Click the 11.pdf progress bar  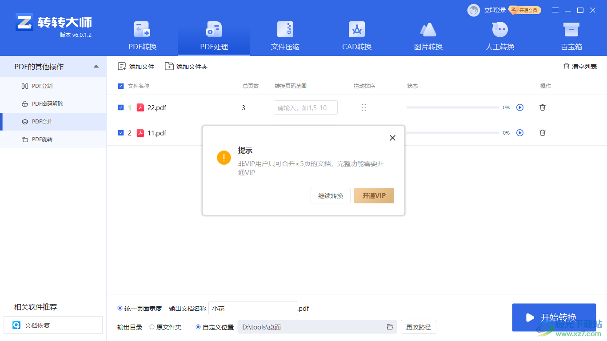coord(453,133)
